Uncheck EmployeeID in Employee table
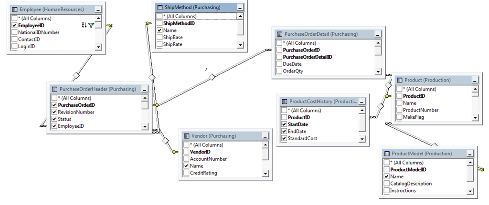489x205 pixels. (14, 25)
